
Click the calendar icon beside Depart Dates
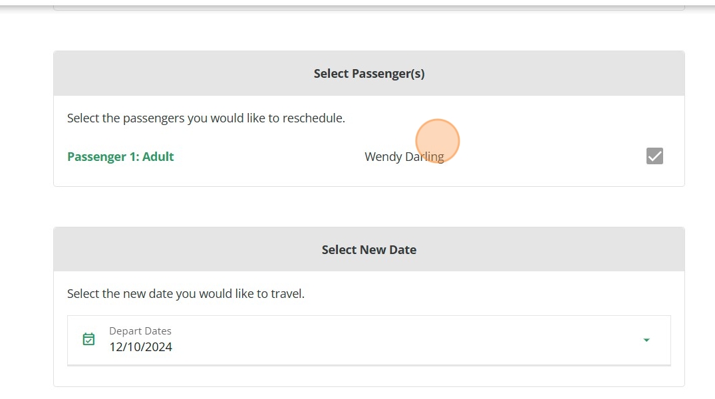click(88, 339)
